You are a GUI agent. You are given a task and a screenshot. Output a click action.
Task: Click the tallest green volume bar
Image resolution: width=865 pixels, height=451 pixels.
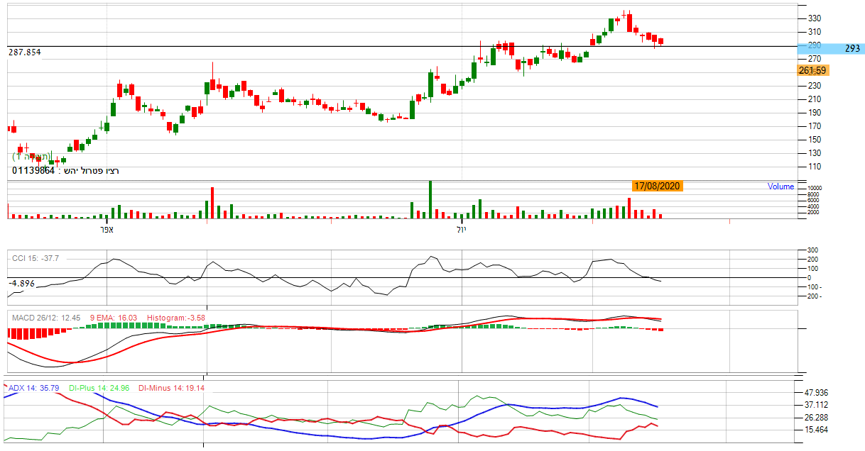point(430,199)
